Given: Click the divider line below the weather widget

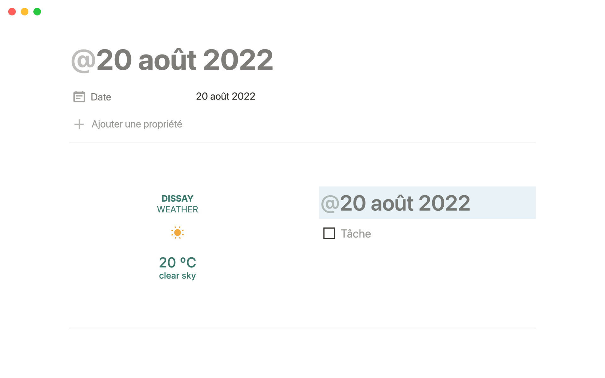Looking at the screenshot, I should 302,328.
